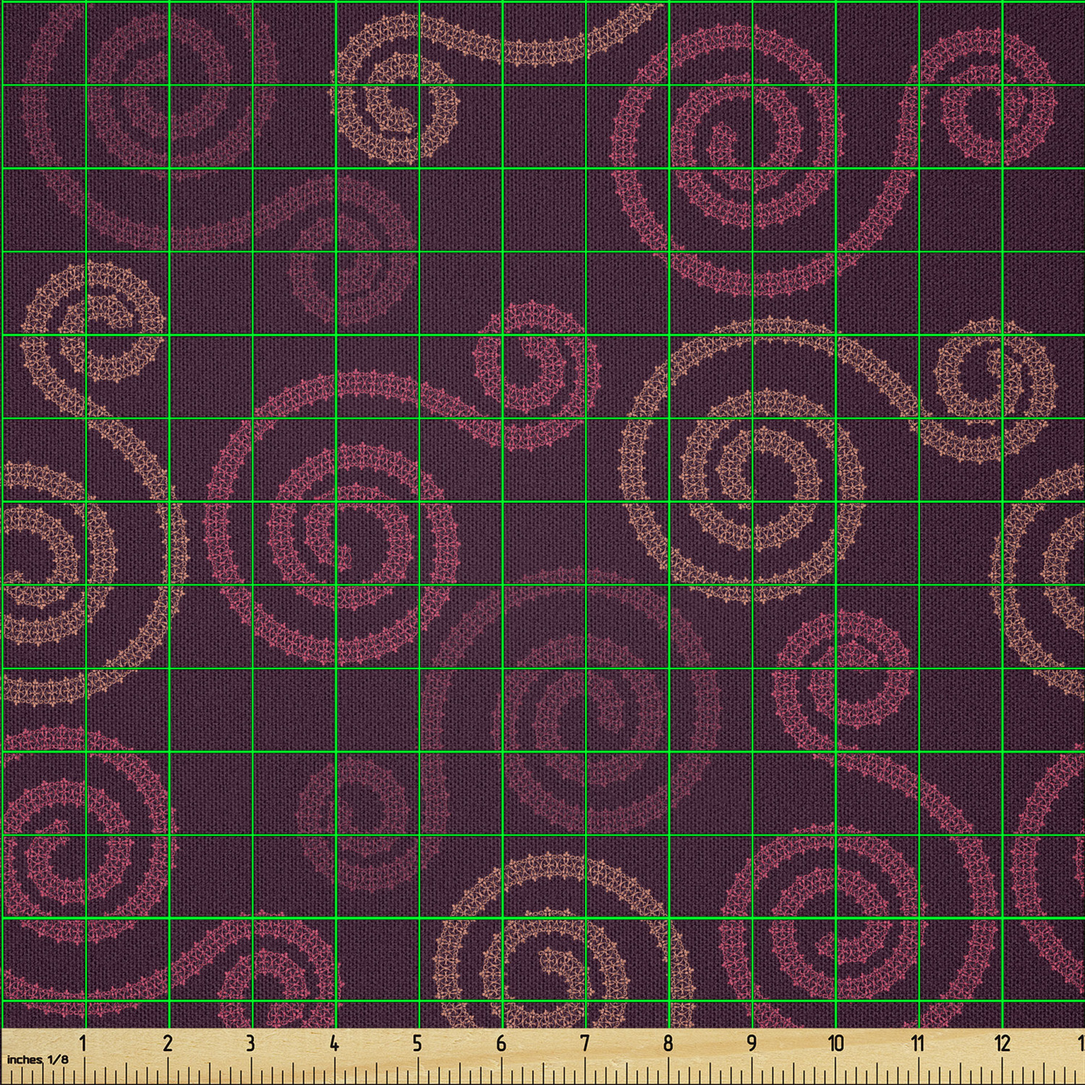This screenshot has height=1085, width=1085.
Task: Click the "inches 1/8" ruler label
Action: tap(38, 1060)
